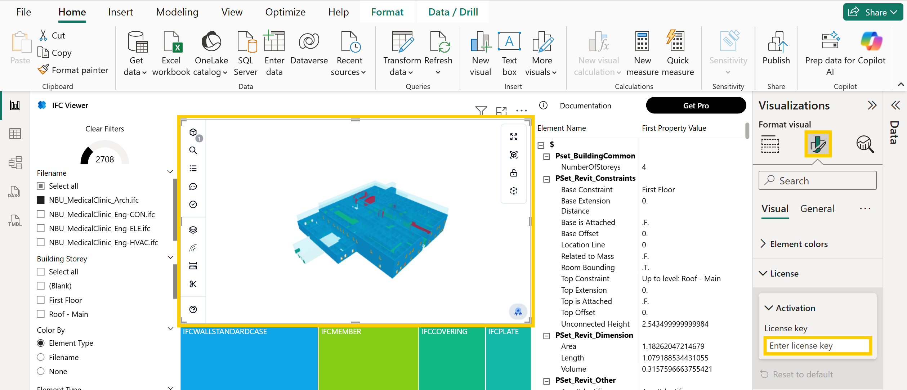Collapse the Building Storey slicer chevron
Screen dimensions: 907x390
point(170,257)
